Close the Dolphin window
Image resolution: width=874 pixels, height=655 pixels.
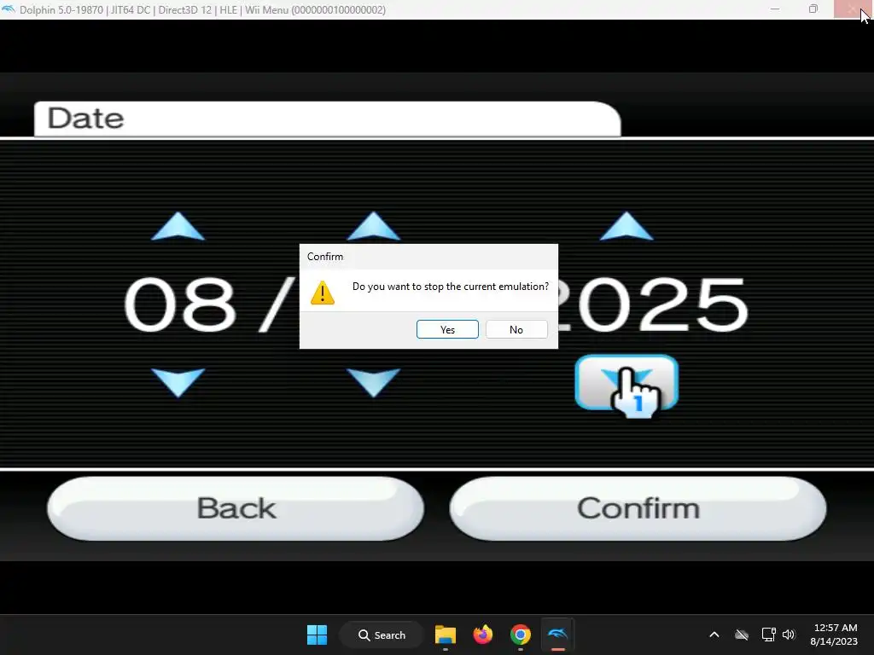[x=853, y=9]
